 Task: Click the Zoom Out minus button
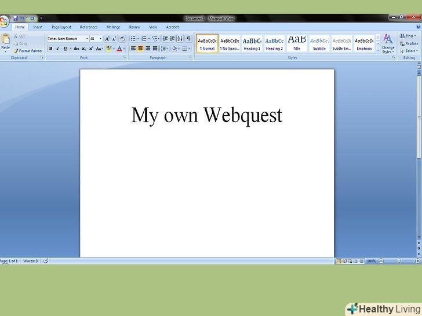click(x=381, y=261)
